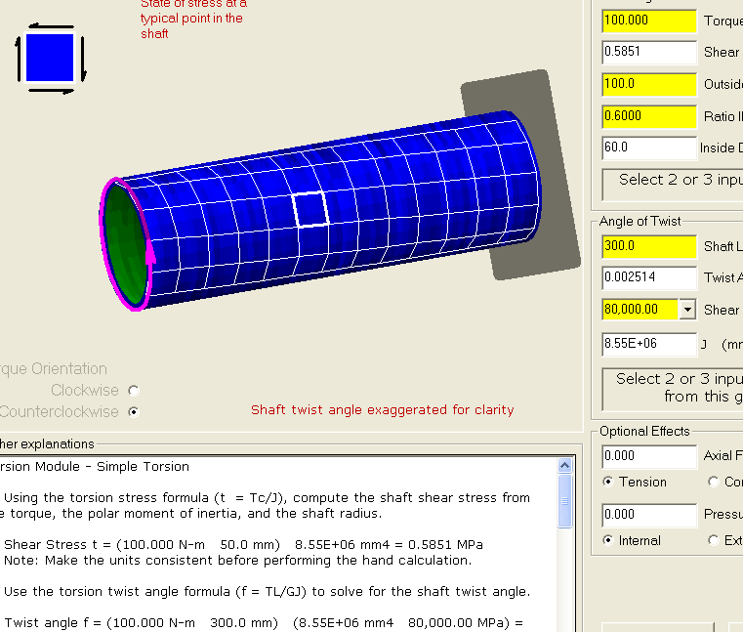Select the Counterclockwise torque orientation radio button
Screen dimensions: 743x632
pos(134,411)
